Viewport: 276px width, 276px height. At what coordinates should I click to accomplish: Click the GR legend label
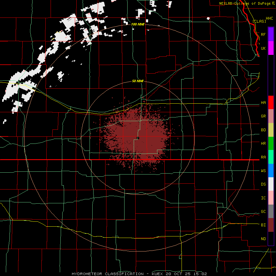click(263, 116)
